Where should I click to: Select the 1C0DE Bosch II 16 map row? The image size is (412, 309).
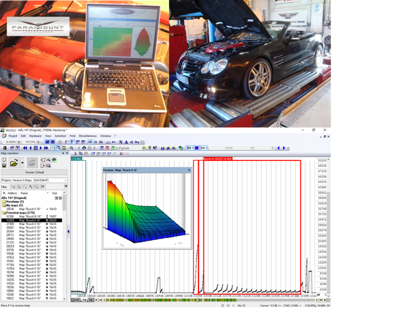pyautogui.click(x=32, y=220)
